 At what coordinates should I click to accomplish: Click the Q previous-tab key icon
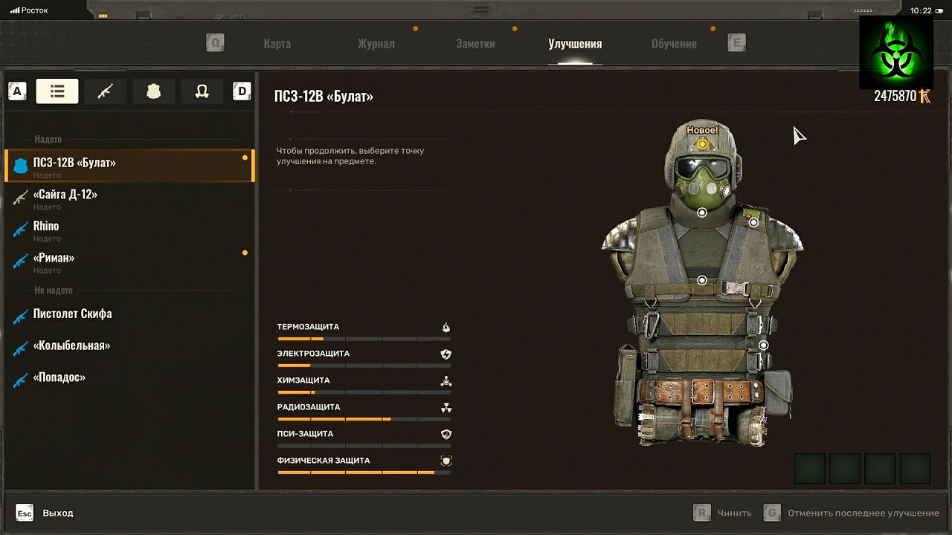(215, 43)
